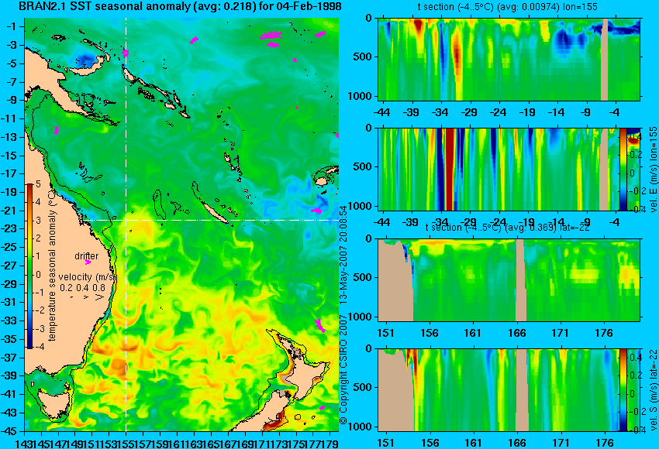The width and height of the screenshot is (659, 449).
Task: Click the magenta drifter track near Coral Sea coast
Action: 56,130
